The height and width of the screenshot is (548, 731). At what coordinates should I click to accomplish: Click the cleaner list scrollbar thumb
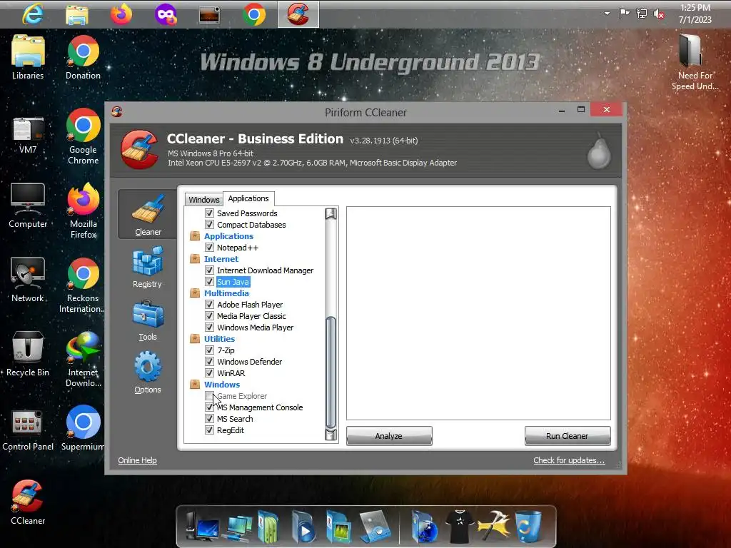331,372
